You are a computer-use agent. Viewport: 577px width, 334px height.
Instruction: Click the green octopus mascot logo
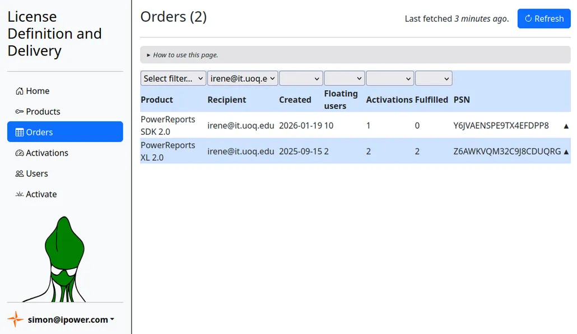(64, 257)
